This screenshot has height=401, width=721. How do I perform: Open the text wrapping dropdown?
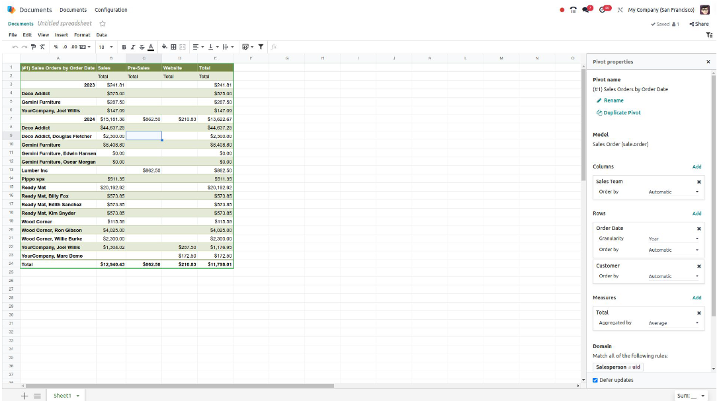coord(228,47)
